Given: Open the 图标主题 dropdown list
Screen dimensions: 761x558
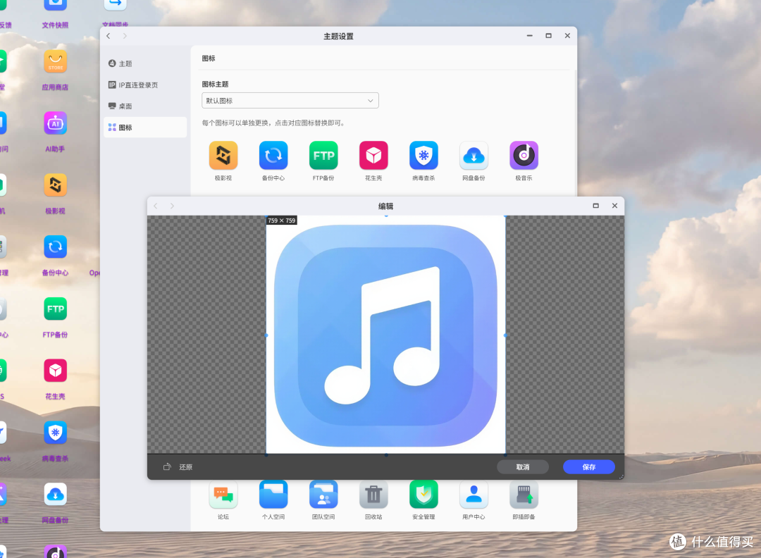Looking at the screenshot, I should pos(290,101).
